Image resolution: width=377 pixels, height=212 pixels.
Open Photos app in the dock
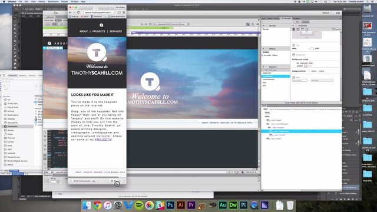coord(149,206)
